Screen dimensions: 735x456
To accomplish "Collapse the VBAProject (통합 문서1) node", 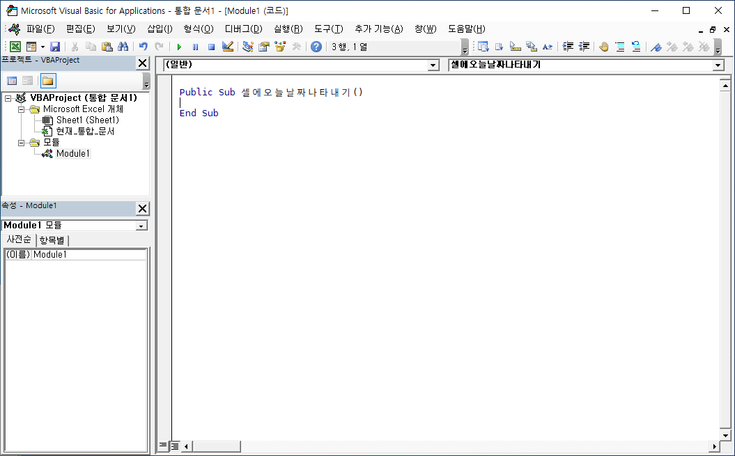I will [x=8, y=98].
